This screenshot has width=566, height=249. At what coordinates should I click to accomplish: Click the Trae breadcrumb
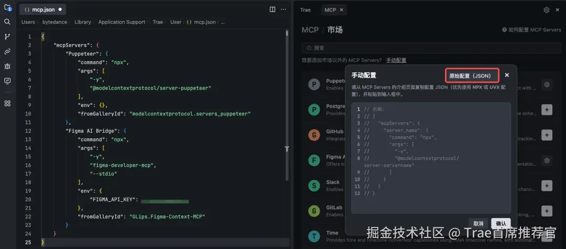(x=158, y=22)
